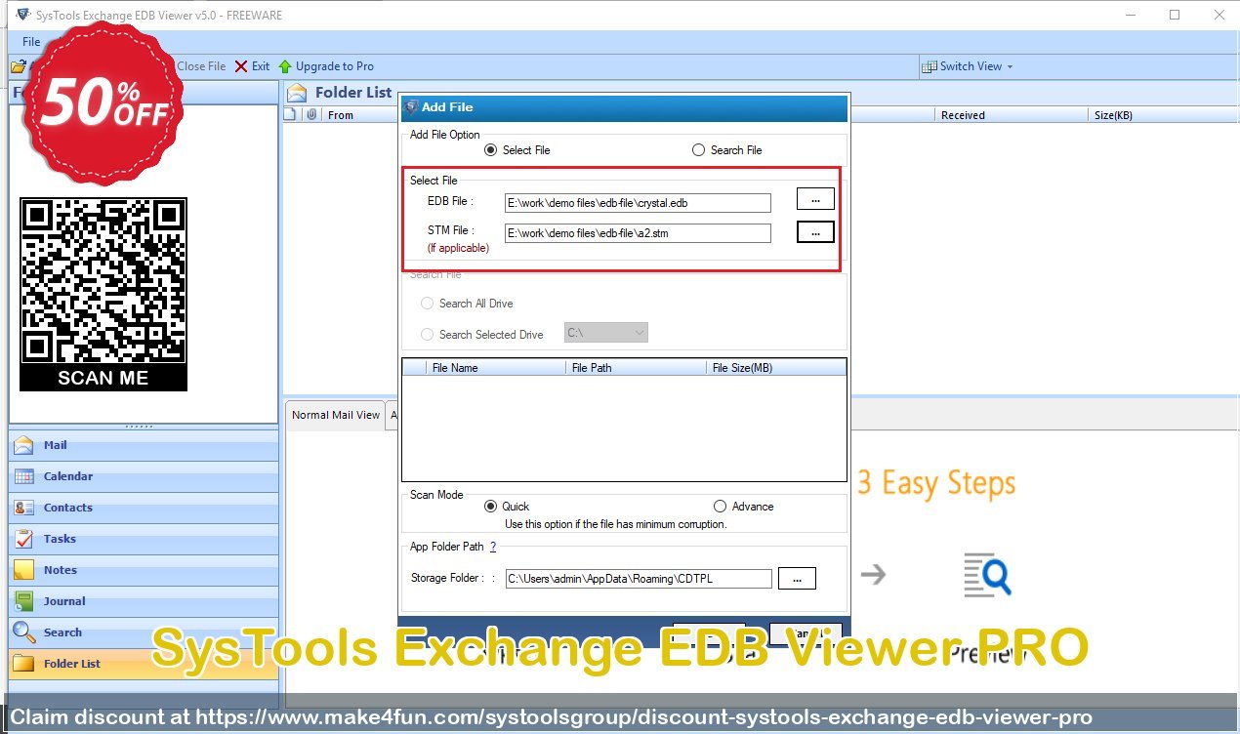Screen dimensions: 1240x734
Task: Choose the Search All Drive radio button
Action: click(427, 304)
